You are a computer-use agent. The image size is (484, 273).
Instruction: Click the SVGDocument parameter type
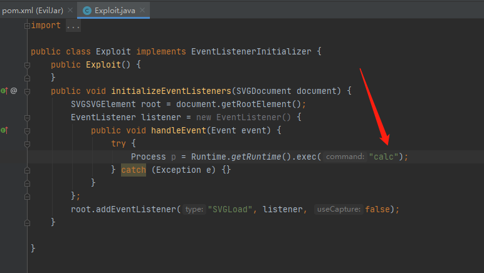point(264,91)
